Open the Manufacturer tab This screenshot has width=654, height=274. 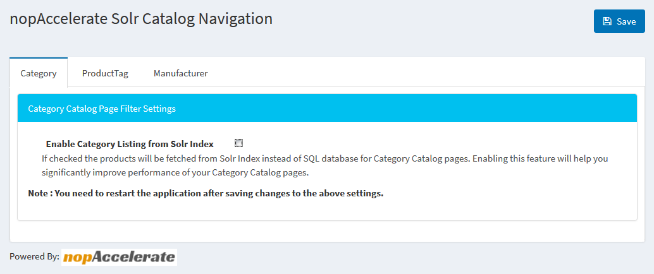(181, 73)
